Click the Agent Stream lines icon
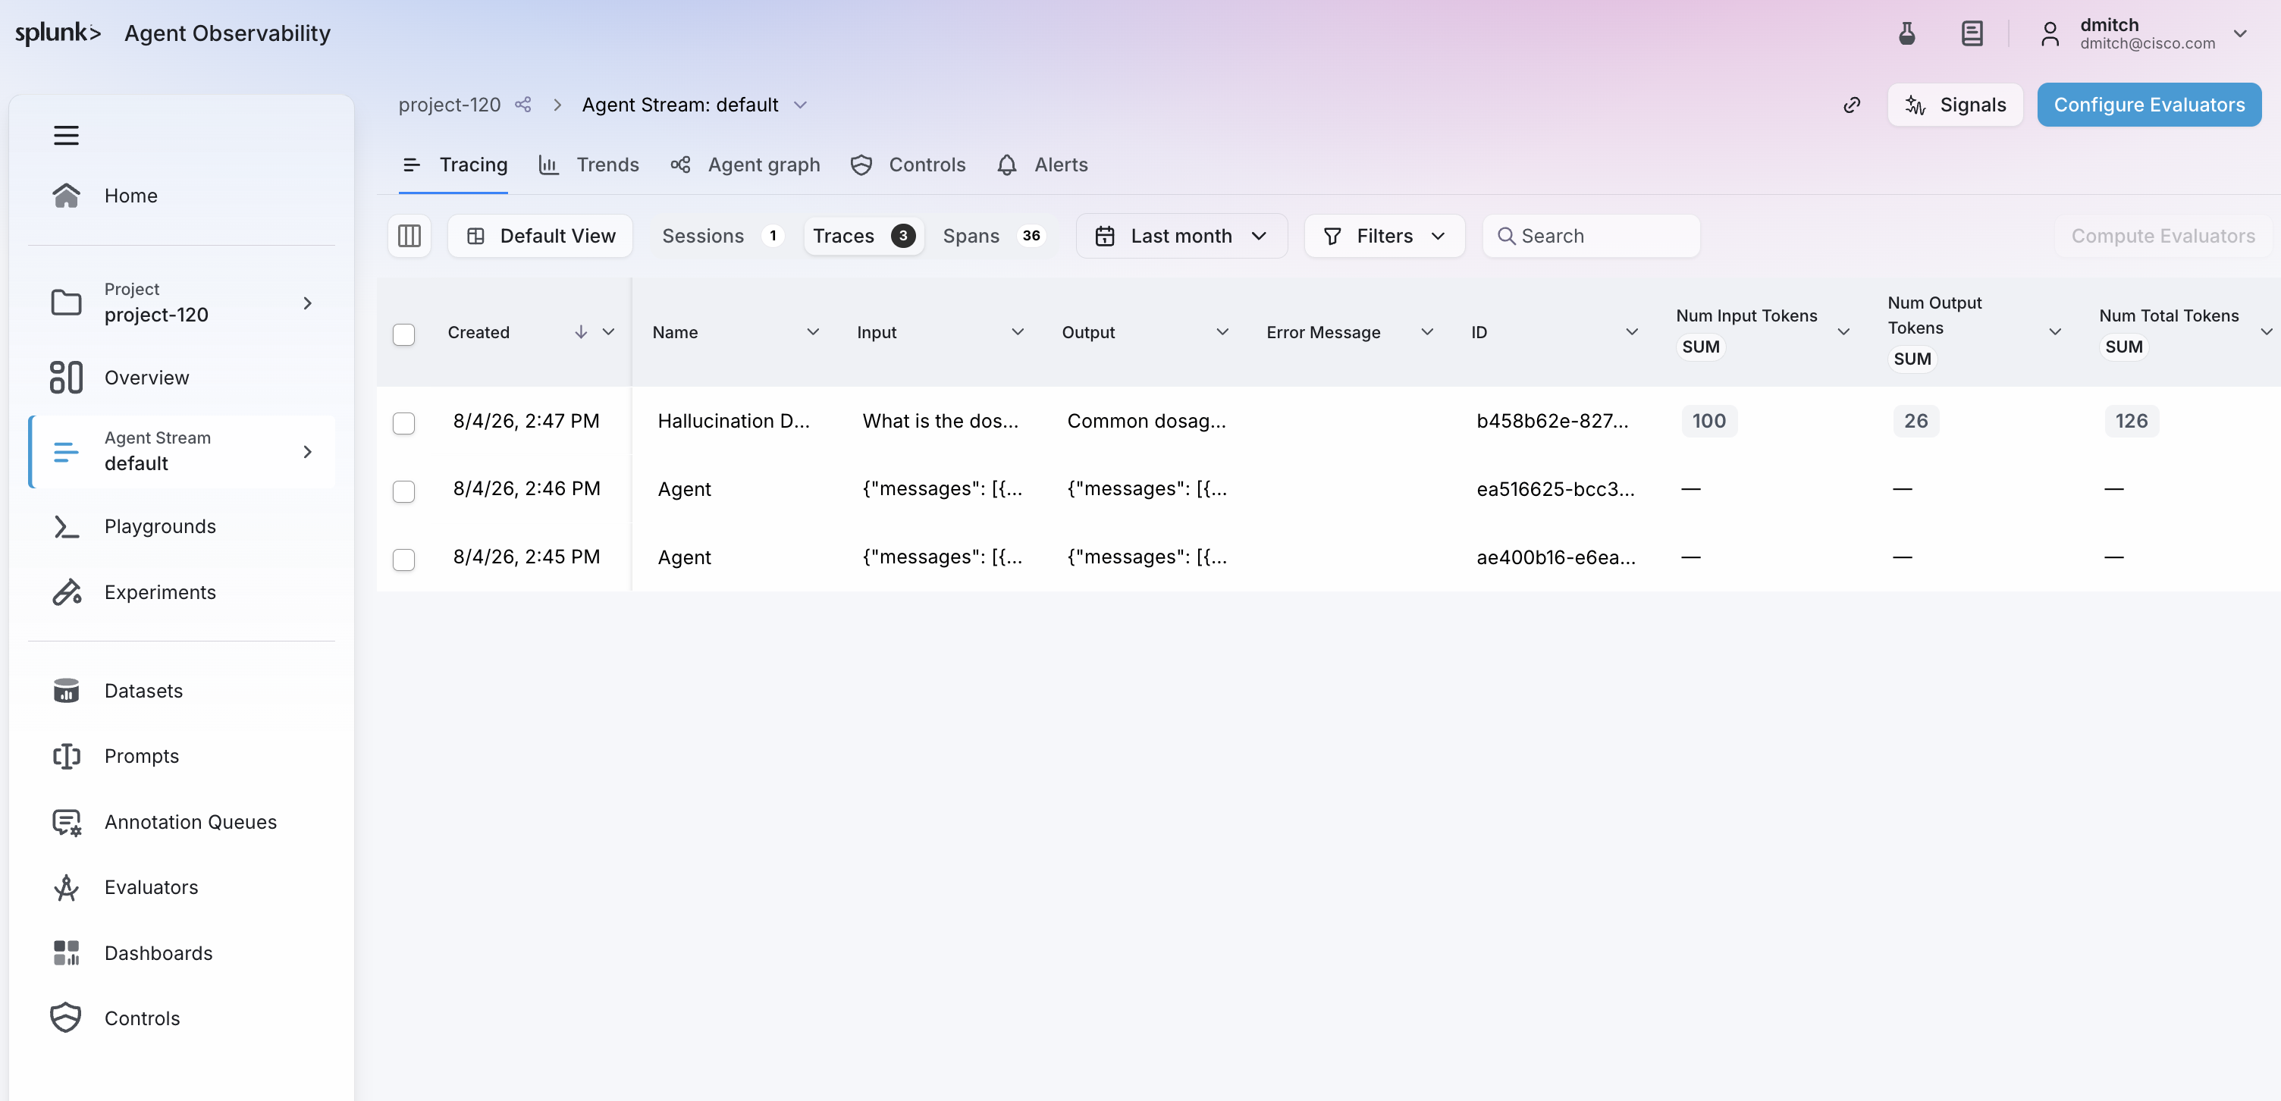This screenshot has height=1101, width=2281. [67, 451]
